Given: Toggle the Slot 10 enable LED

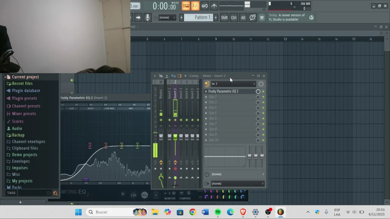Looking at the screenshot, I should tap(263, 140).
